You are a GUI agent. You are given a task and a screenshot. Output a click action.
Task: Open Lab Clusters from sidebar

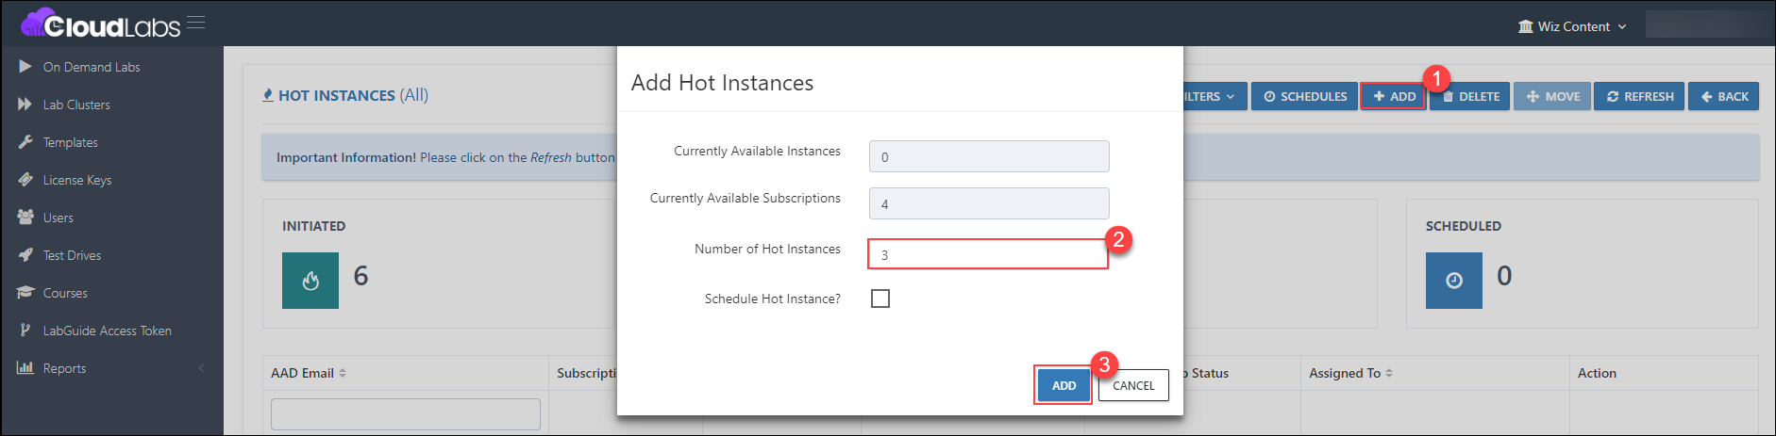[76, 105]
